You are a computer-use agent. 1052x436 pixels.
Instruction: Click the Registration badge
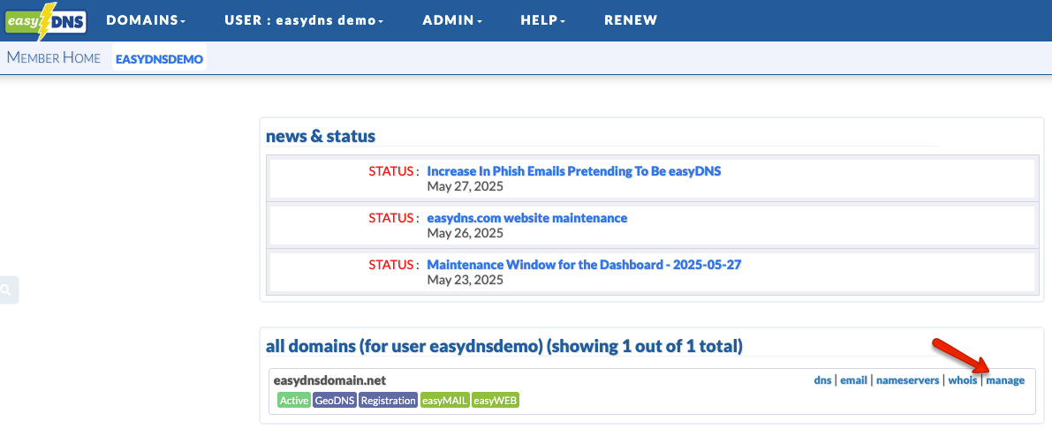(388, 401)
